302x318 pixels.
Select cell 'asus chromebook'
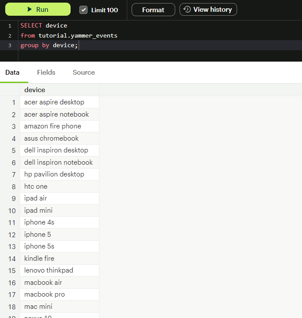59,138
